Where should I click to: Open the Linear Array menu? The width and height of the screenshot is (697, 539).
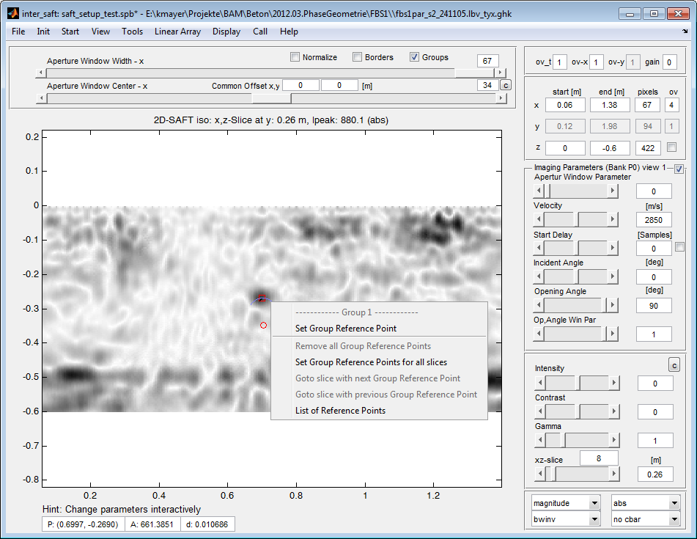pos(177,32)
